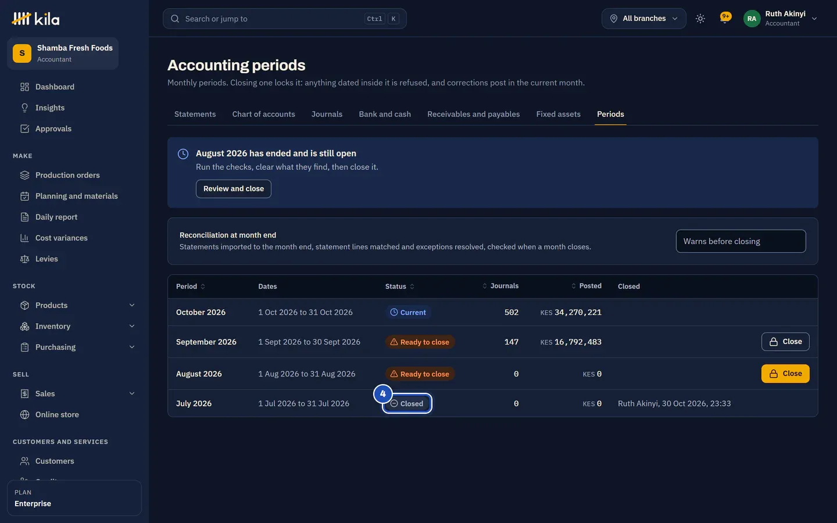Click the magnifier icon in search bar
Image resolution: width=837 pixels, height=523 pixels.
(175, 19)
